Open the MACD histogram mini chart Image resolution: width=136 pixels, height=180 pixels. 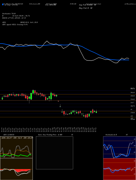(x=16, y=169)
